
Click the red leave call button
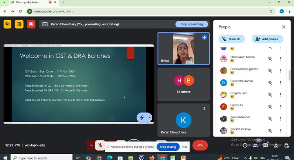200,146
